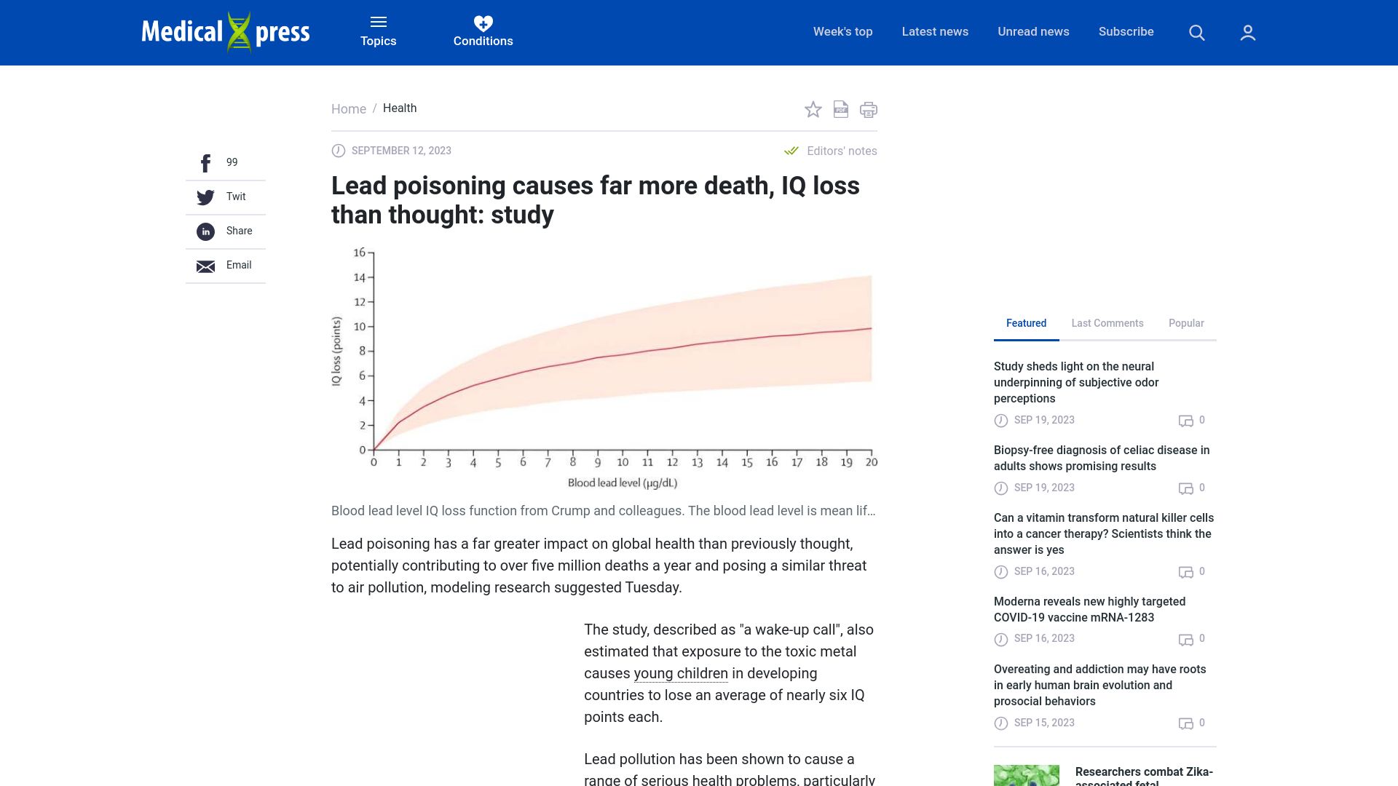Open article on neural underpinning of odor perceptions
This screenshot has width=1398, height=786.
pos(1075,383)
